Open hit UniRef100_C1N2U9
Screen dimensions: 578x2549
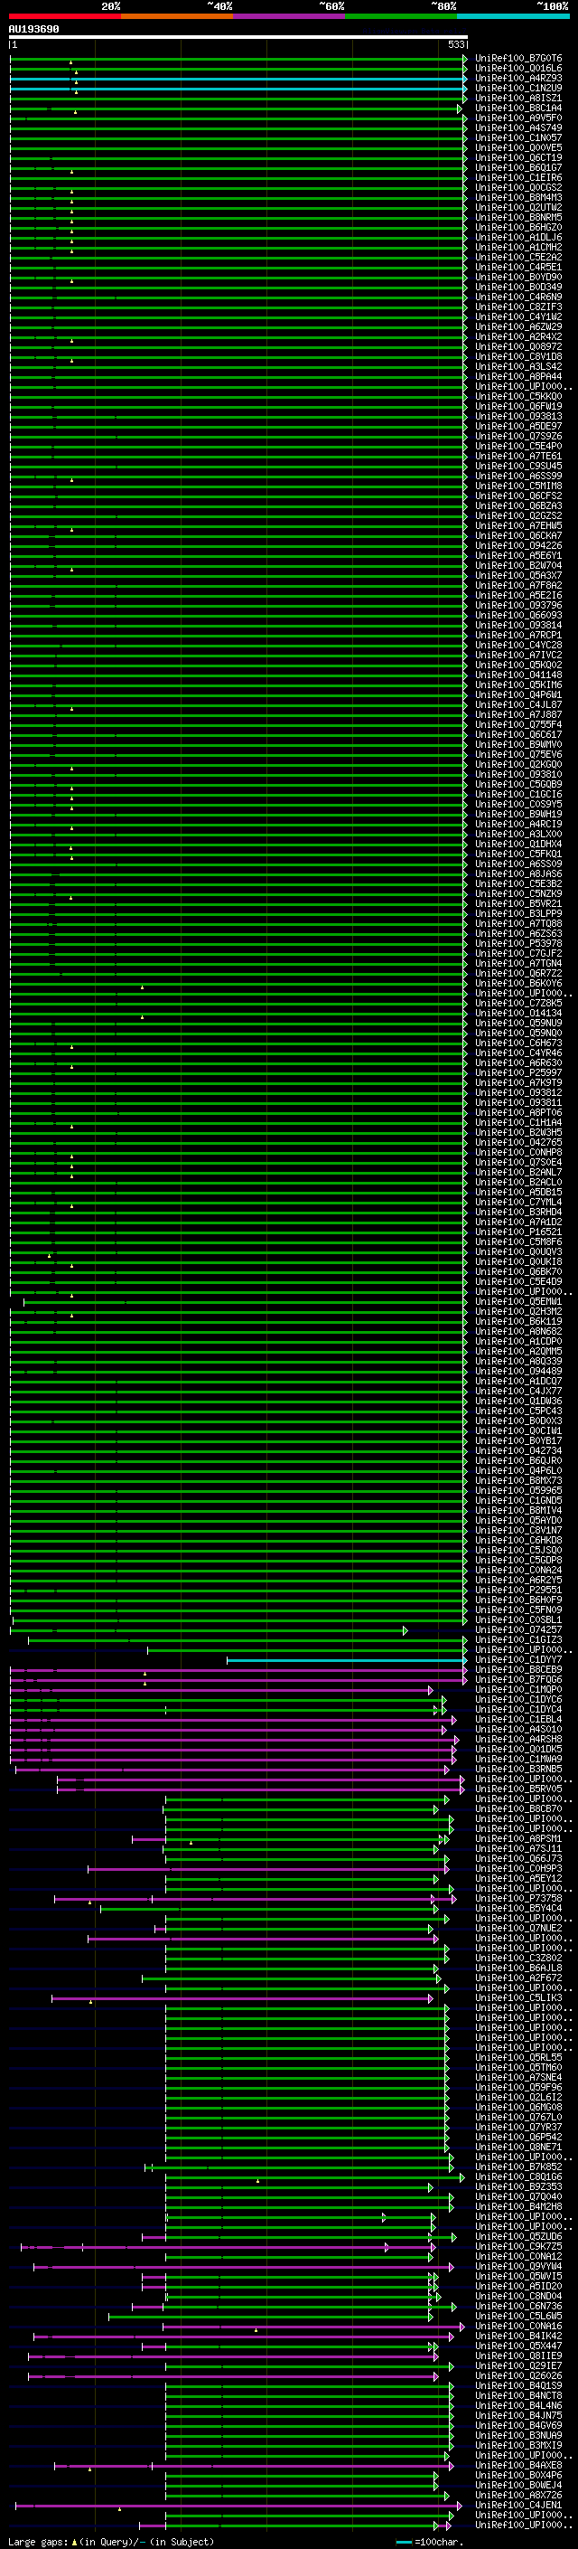tap(518, 88)
